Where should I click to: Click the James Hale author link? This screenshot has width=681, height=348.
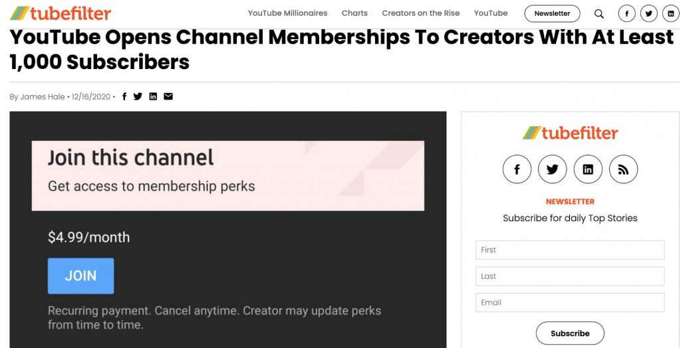[x=43, y=97]
